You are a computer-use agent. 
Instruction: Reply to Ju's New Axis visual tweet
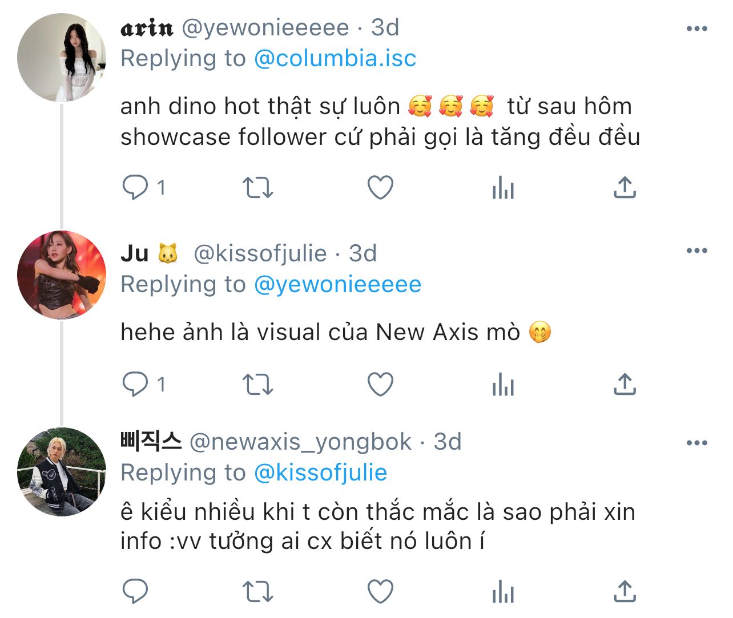135,384
